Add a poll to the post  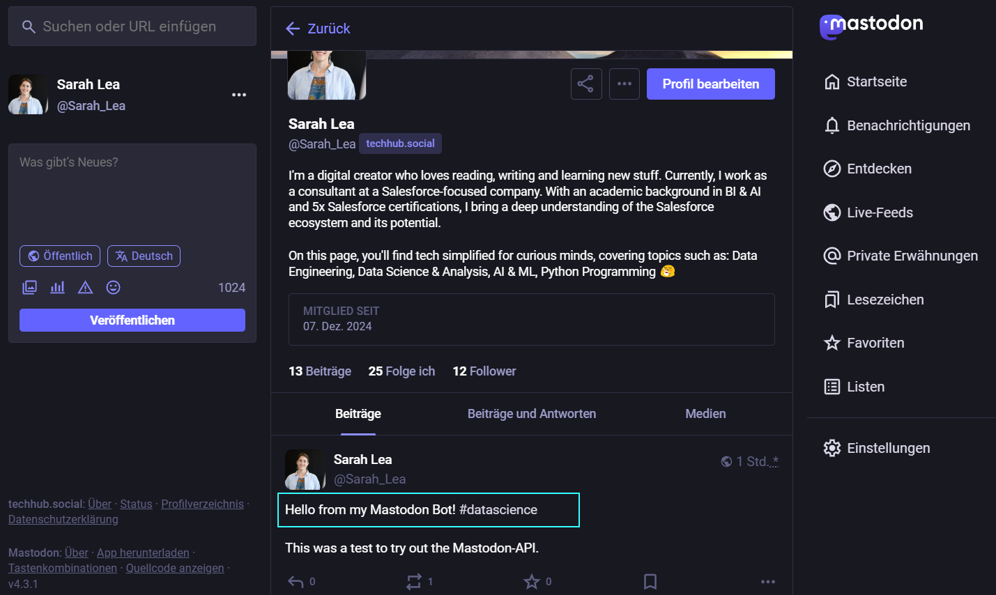[x=58, y=288]
